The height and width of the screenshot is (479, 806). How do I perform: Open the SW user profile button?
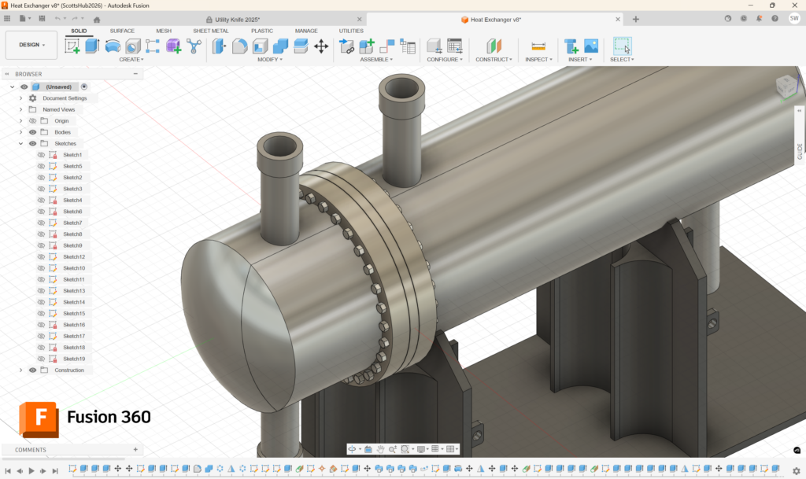point(794,18)
